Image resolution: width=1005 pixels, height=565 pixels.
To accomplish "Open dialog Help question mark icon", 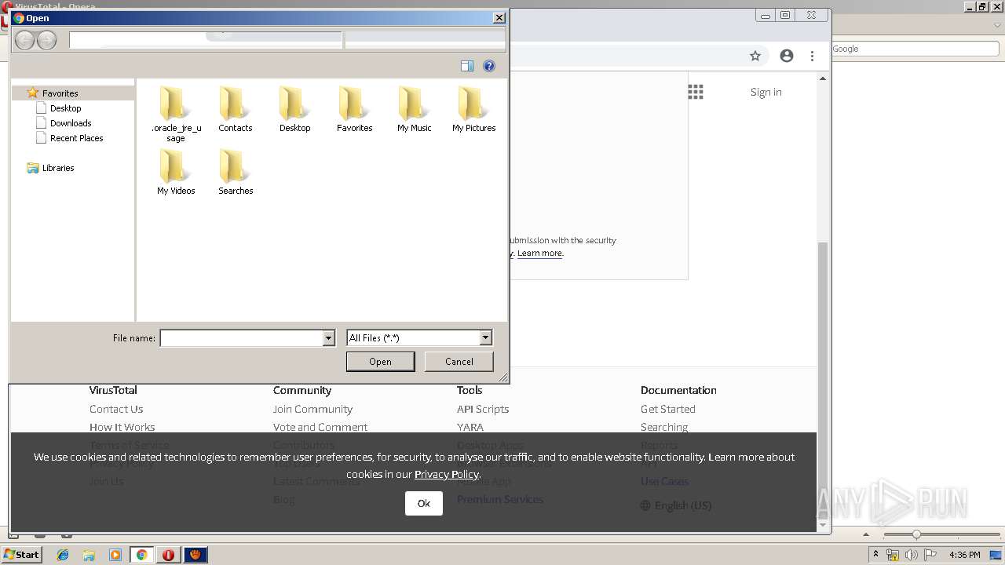I will [x=489, y=66].
